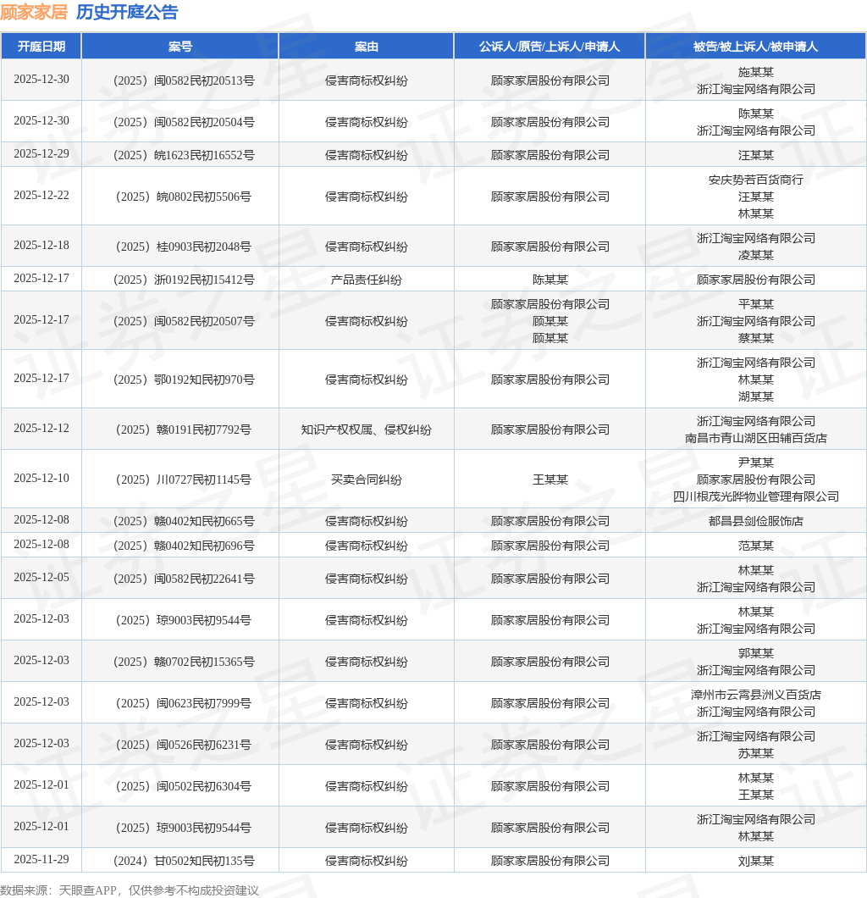Image resolution: width=867 pixels, height=898 pixels.
Task: Click case number 赣0402知民初696号
Action: click(x=184, y=546)
